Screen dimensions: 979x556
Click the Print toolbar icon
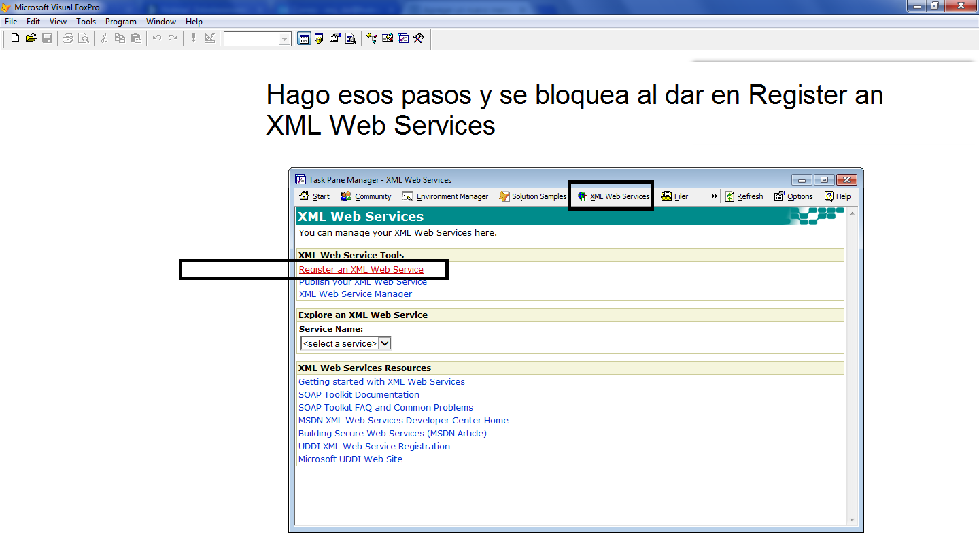coord(68,39)
